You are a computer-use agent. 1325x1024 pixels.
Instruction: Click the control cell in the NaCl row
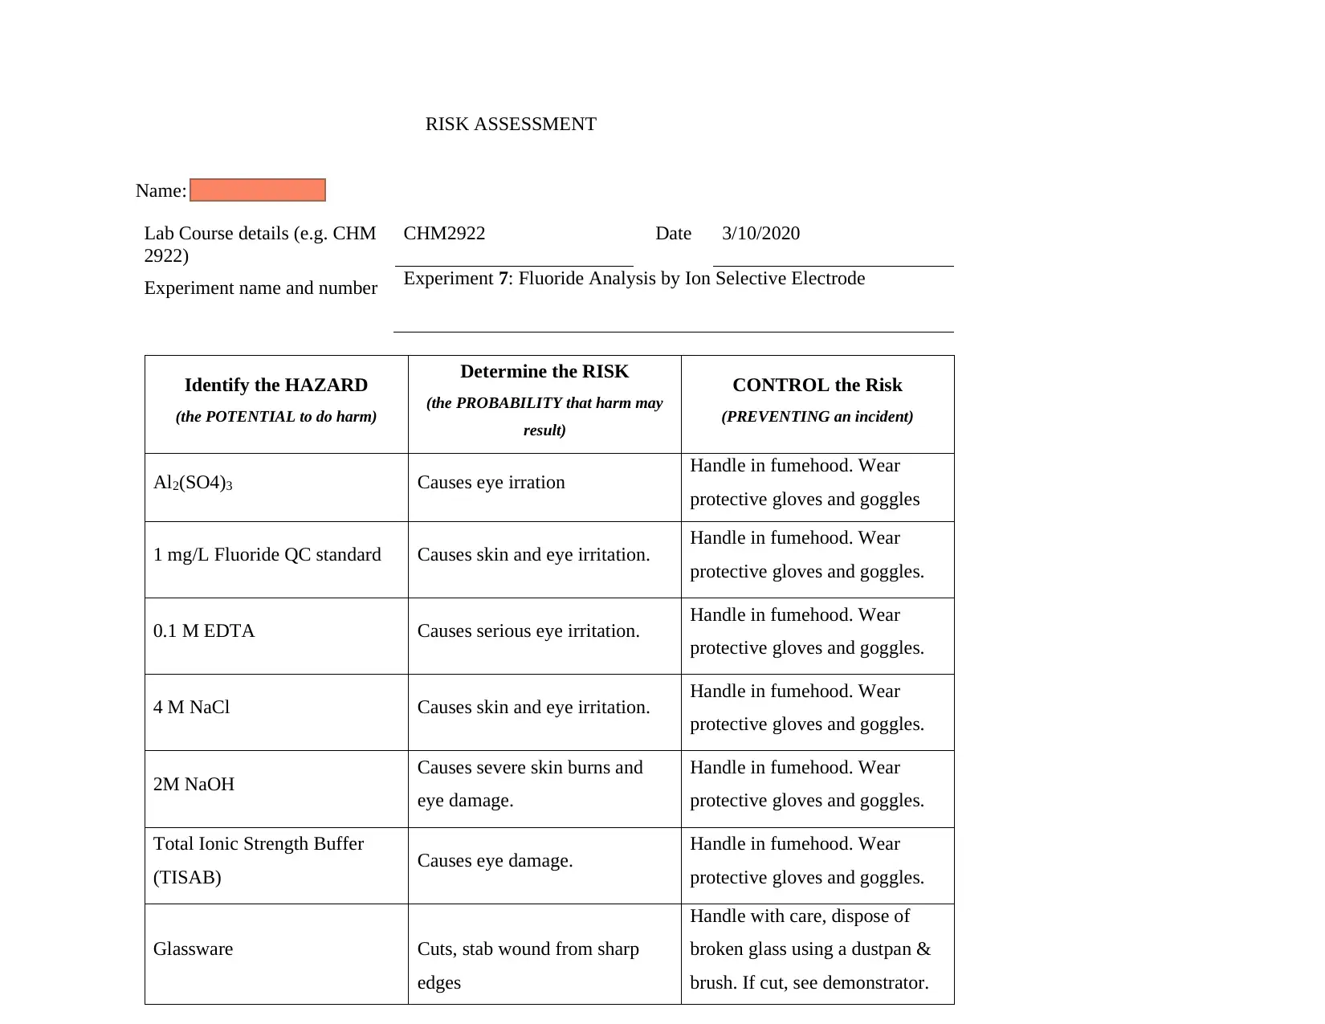point(817,712)
